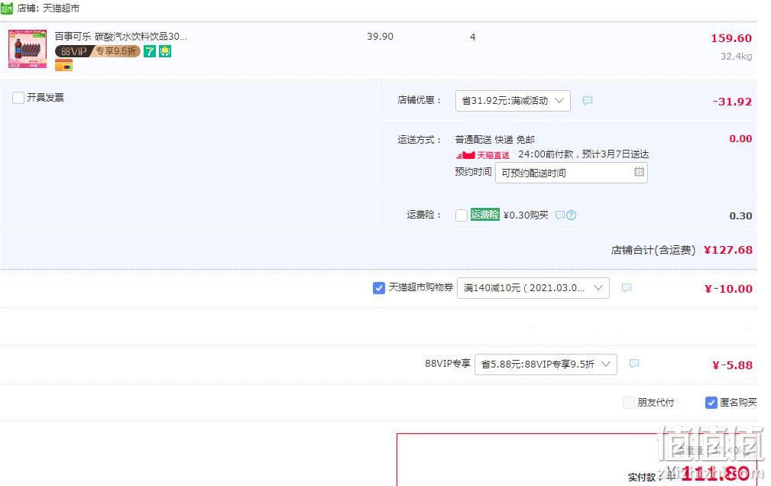The image size is (771, 486).
Task: Click the 普通配送 快递 免邮 shipping text
Action: [494, 140]
